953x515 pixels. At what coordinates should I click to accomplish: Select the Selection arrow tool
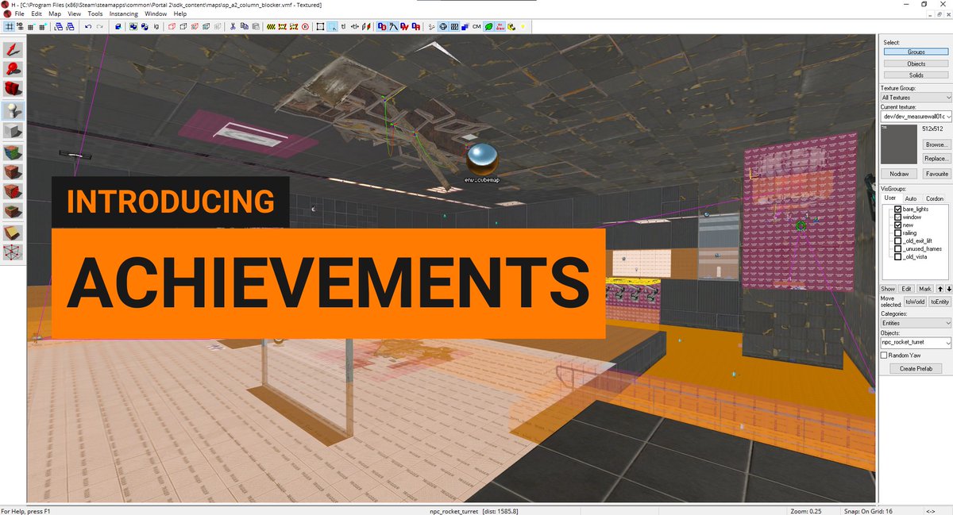point(11,49)
